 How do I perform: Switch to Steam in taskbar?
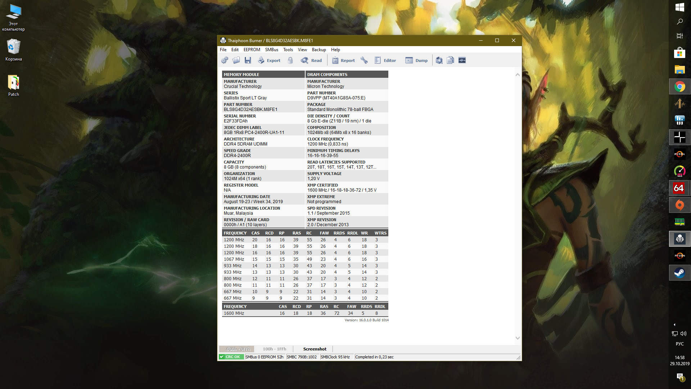[680, 273]
